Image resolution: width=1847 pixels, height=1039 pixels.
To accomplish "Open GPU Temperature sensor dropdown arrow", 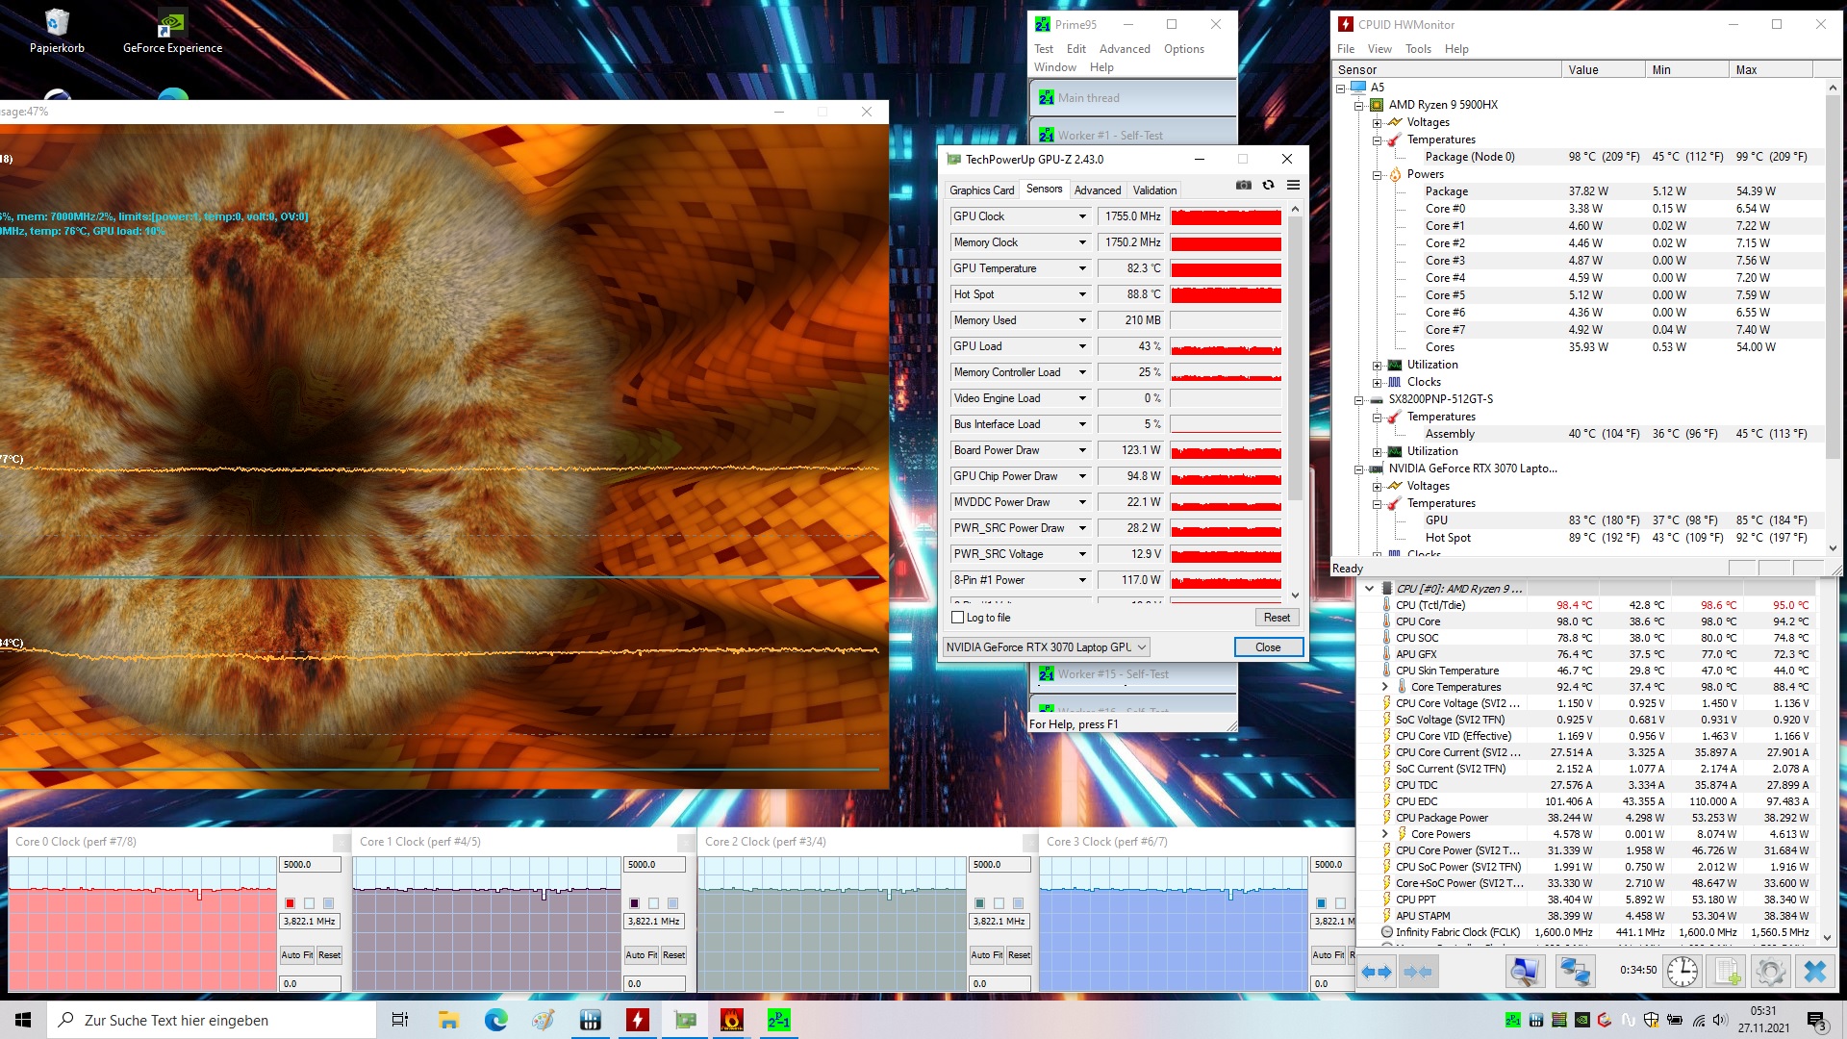I will [x=1082, y=268].
